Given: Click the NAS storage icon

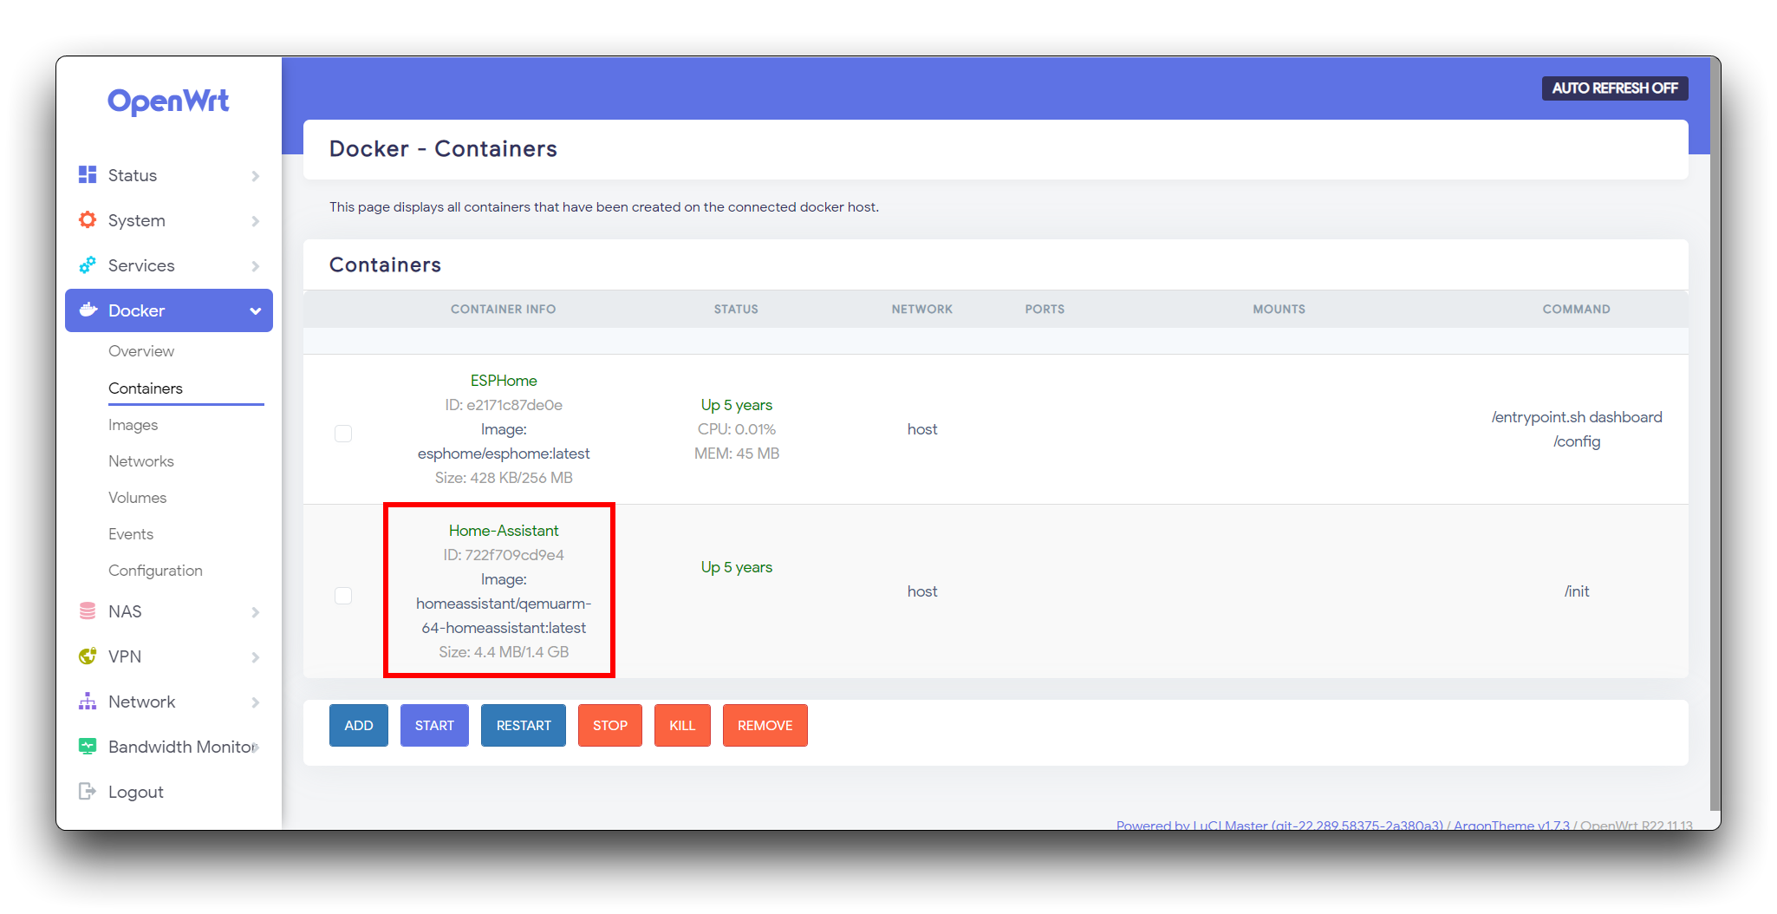Looking at the screenshot, I should click(x=88, y=611).
